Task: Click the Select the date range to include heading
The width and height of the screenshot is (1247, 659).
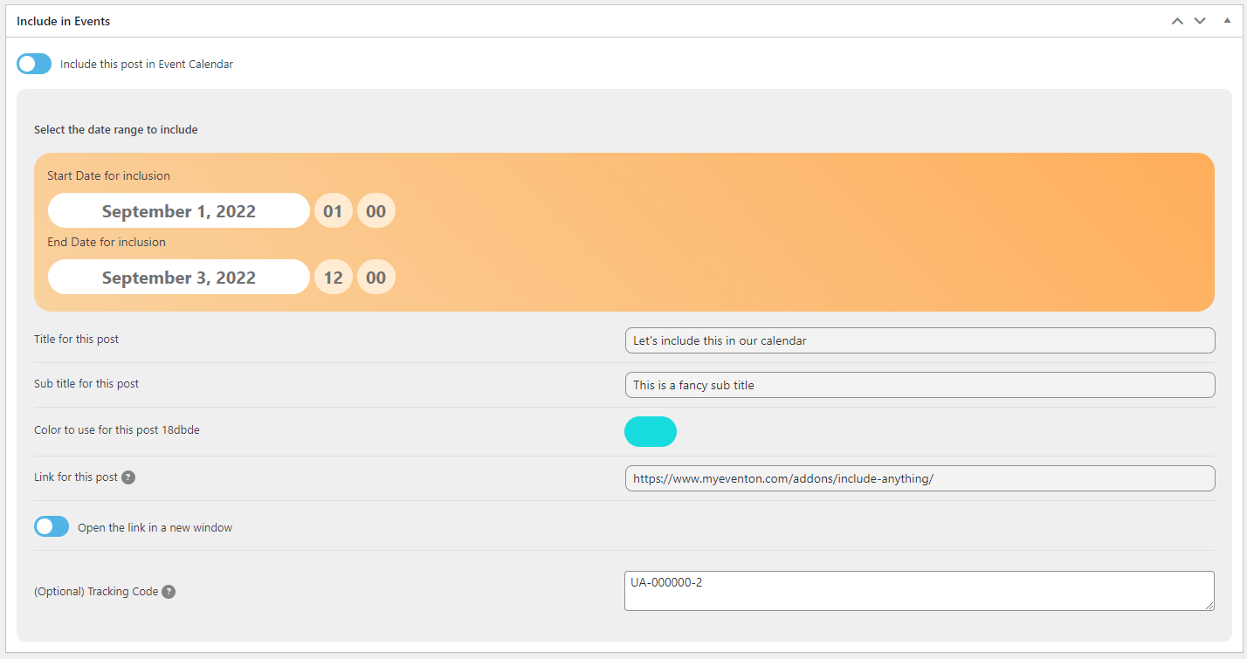Action: click(x=116, y=129)
